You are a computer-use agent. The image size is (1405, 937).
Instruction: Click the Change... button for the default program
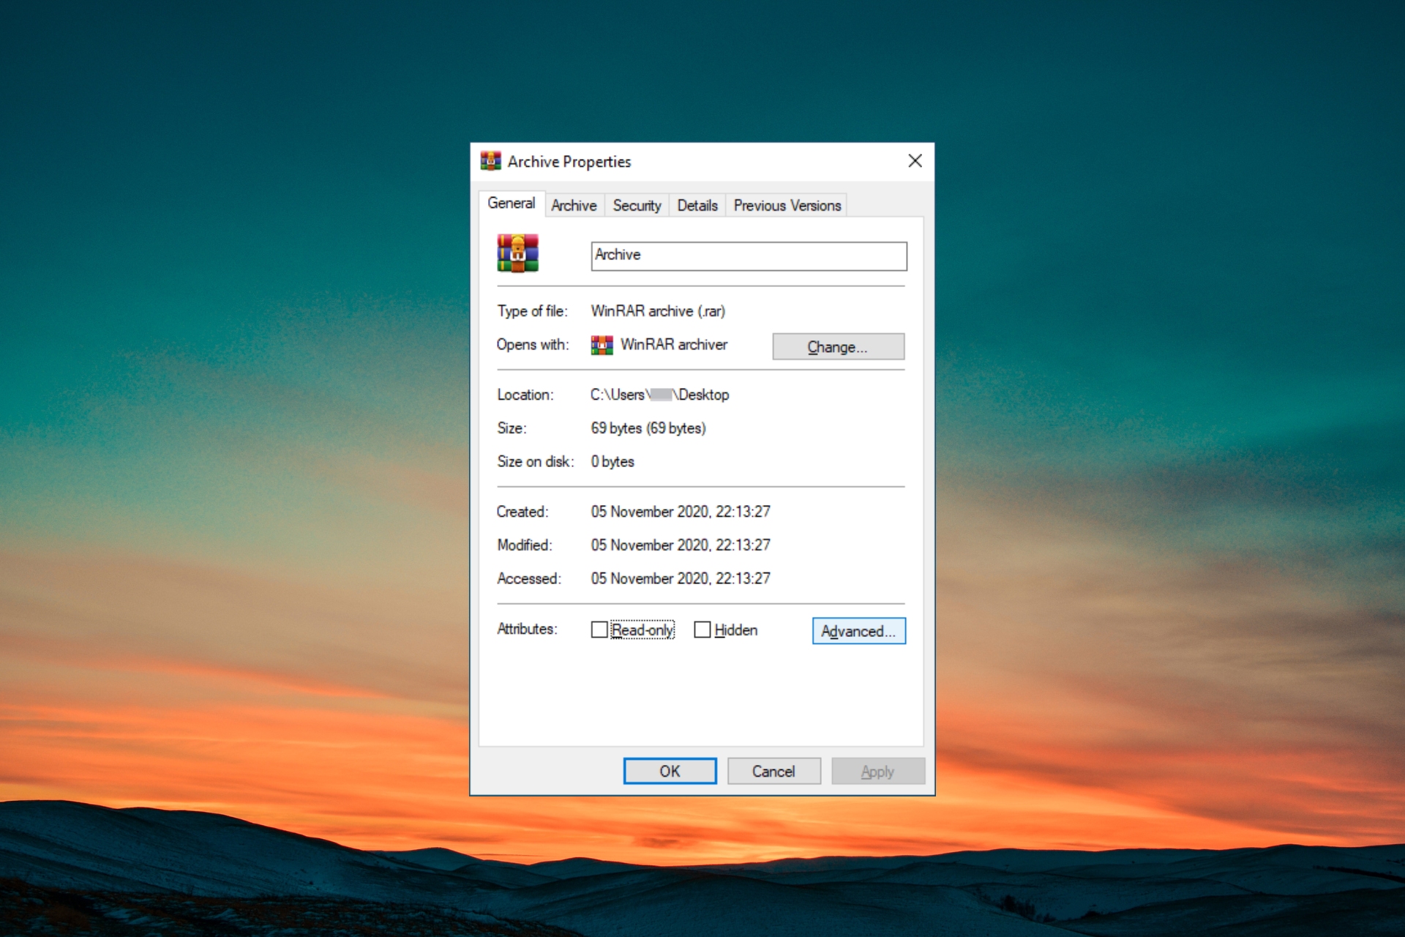click(839, 347)
